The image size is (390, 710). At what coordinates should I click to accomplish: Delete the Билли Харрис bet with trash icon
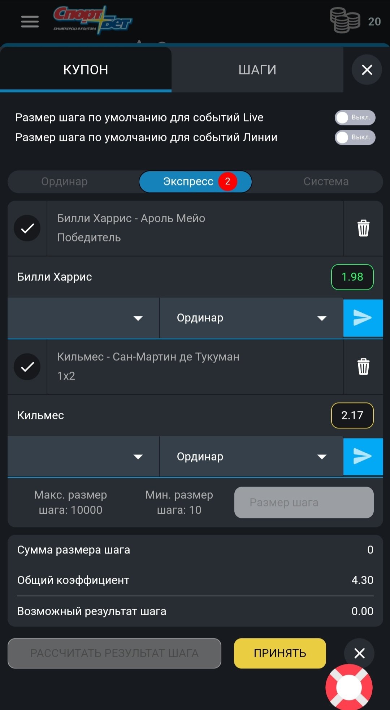(x=363, y=228)
